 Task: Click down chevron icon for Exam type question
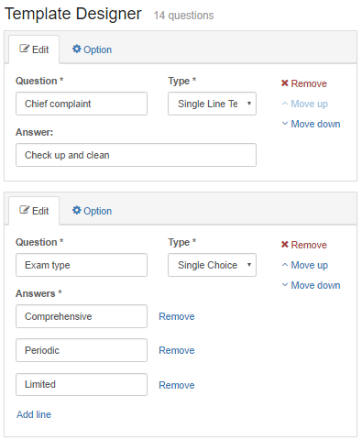point(285,285)
